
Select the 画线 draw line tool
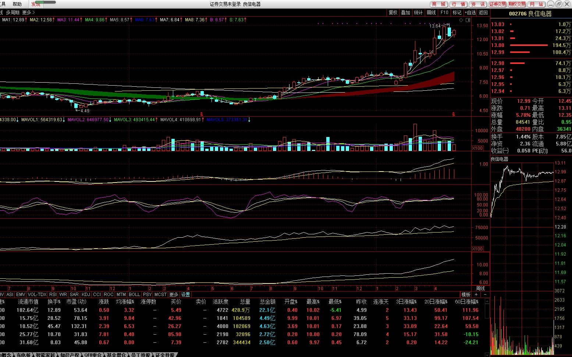pyautogui.click(x=431, y=12)
